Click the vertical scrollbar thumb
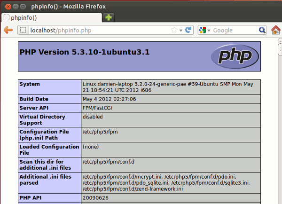Viewport: 282px width, 204px height. (280, 49)
